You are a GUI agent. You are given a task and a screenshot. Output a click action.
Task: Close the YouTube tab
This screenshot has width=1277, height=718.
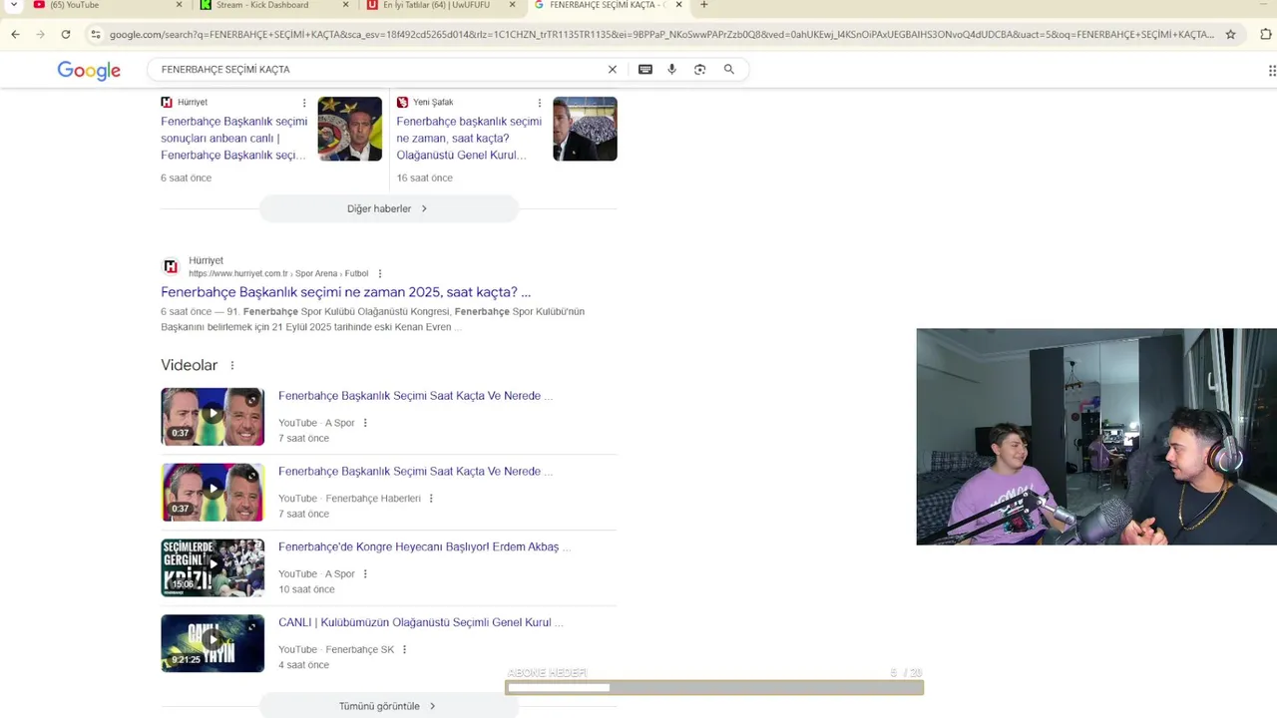click(180, 5)
